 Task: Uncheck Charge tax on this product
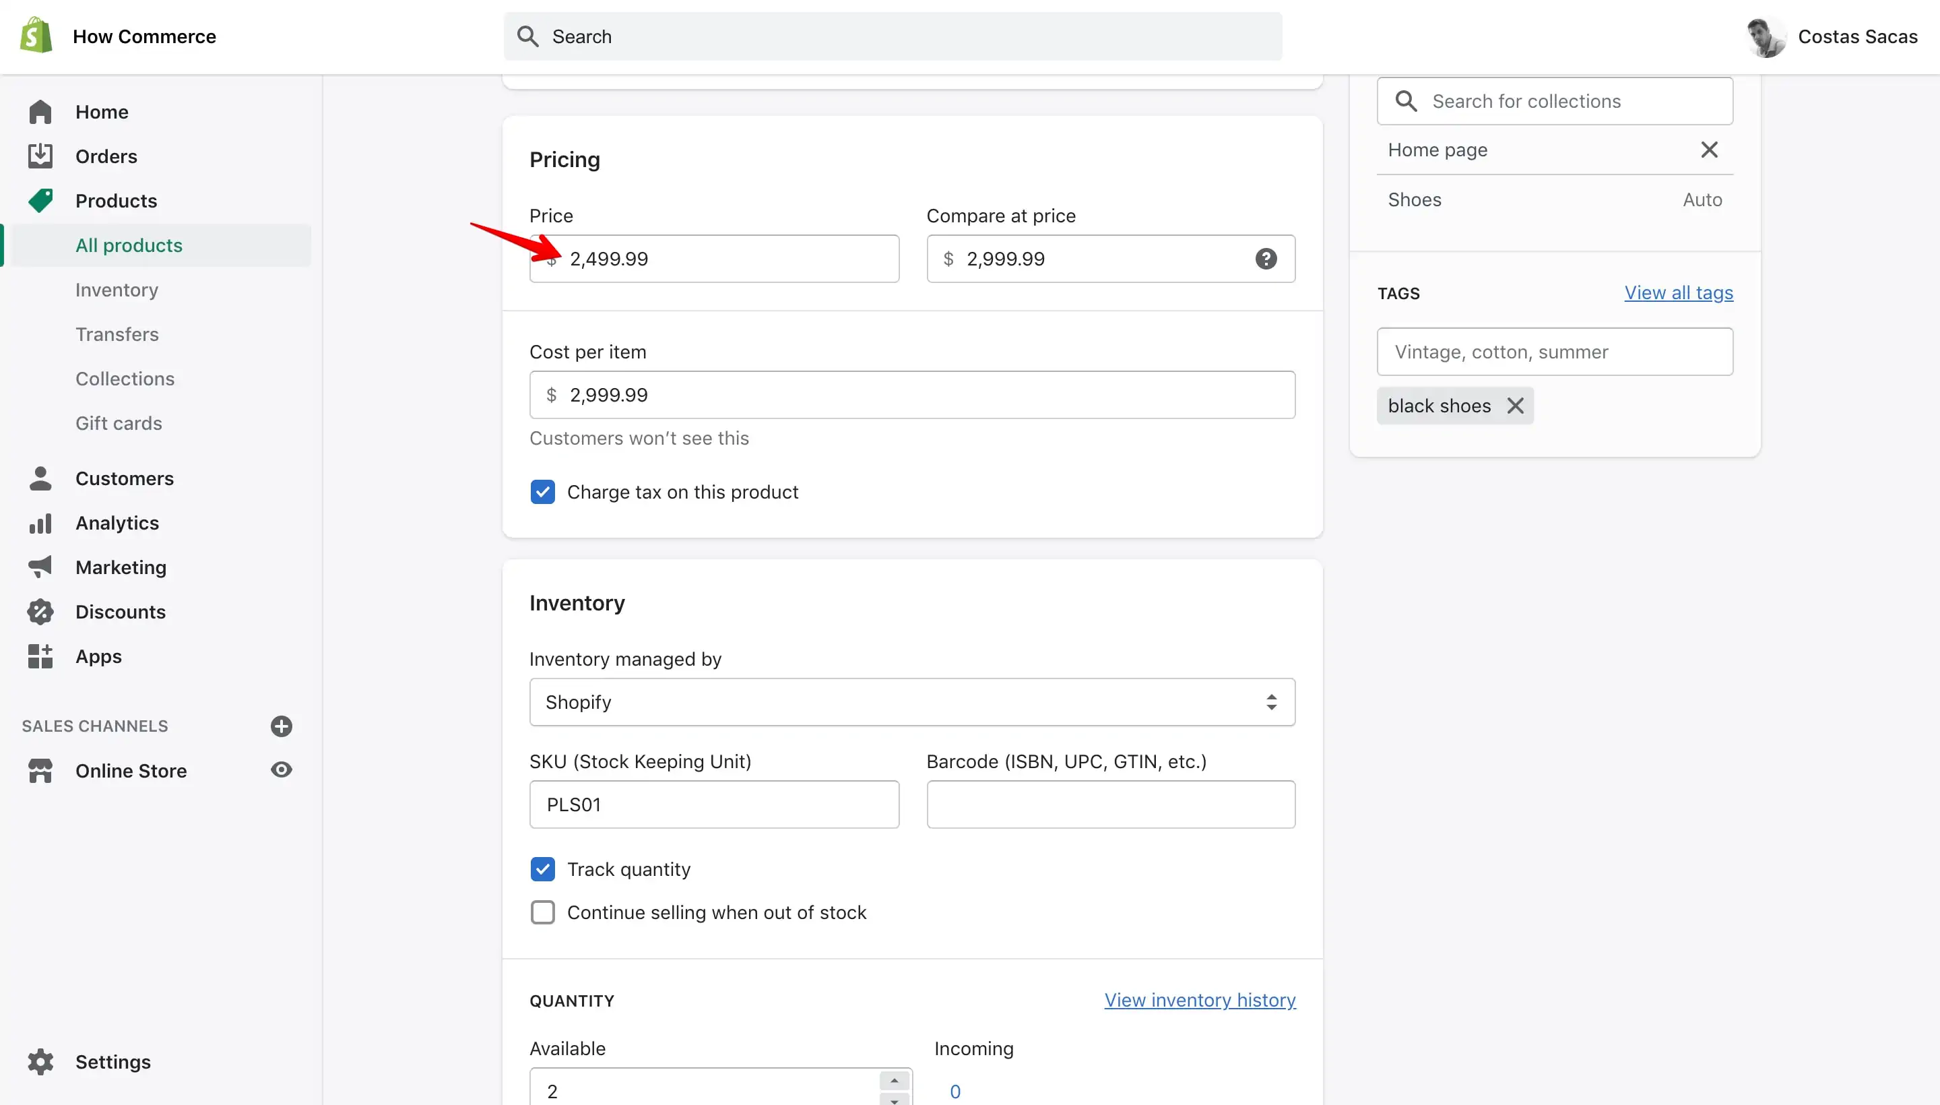[x=542, y=492]
